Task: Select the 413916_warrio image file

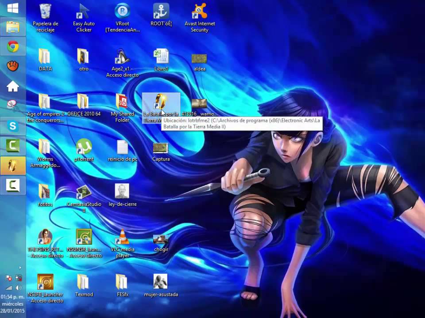Action: pos(200,108)
